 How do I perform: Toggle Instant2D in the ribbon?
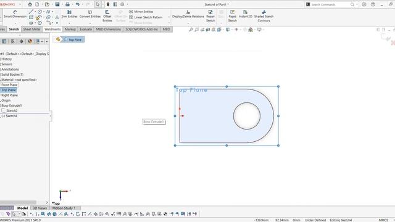click(x=246, y=14)
